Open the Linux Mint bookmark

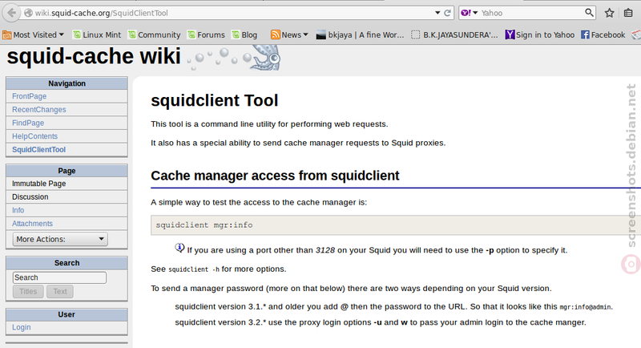click(97, 34)
